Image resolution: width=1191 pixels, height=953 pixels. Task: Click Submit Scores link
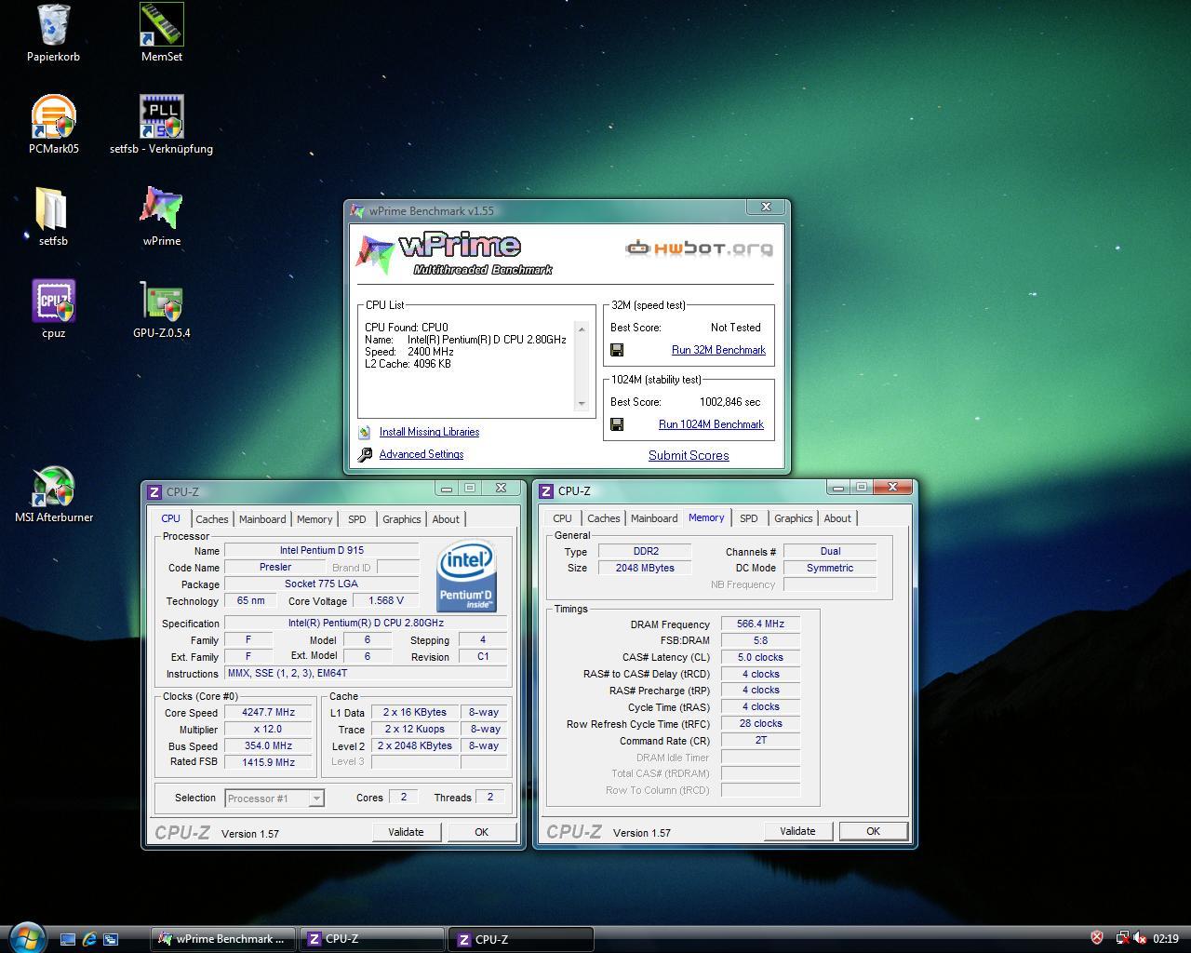pyautogui.click(x=689, y=455)
